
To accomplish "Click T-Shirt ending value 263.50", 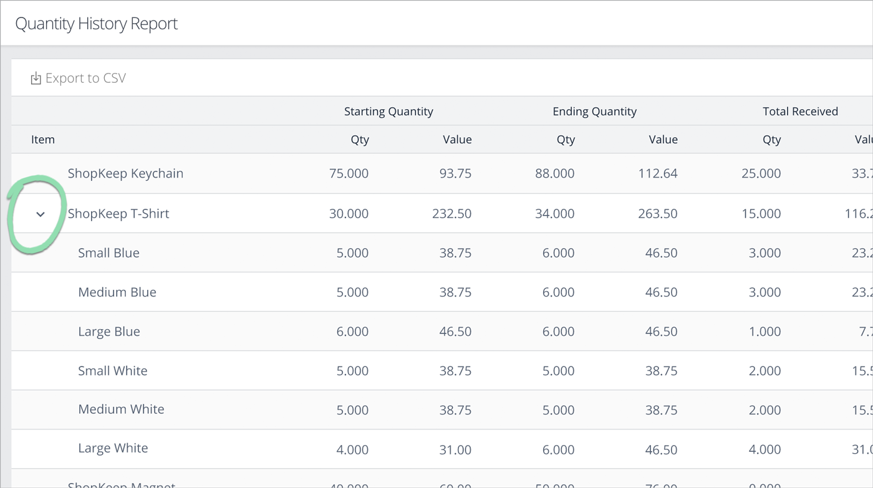I will coord(658,214).
